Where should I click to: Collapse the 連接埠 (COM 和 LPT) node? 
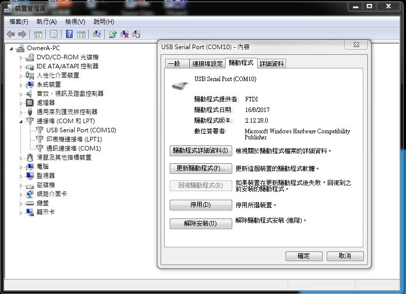21,121
